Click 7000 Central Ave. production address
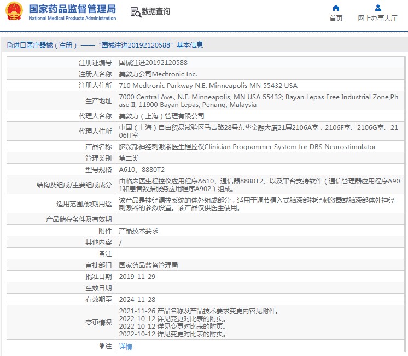 click(x=258, y=101)
